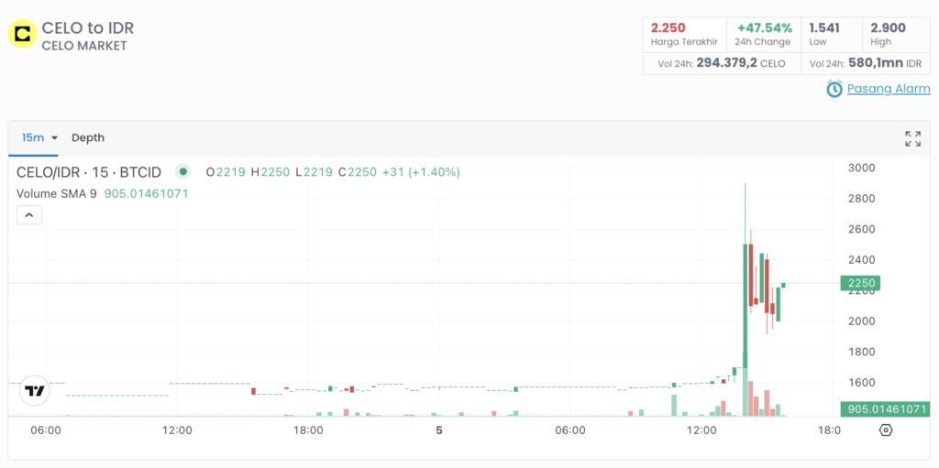The height and width of the screenshot is (468, 939).
Task: Click the Vol 24h 580,1mn IDR cell
Action: (x=866, y=63)
